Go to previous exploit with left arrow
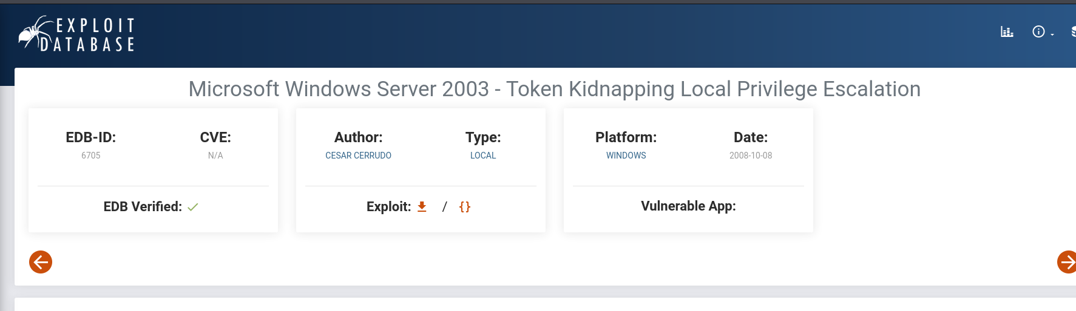Viewport: 1076px width, 311px height. click(x=41, y=262)
